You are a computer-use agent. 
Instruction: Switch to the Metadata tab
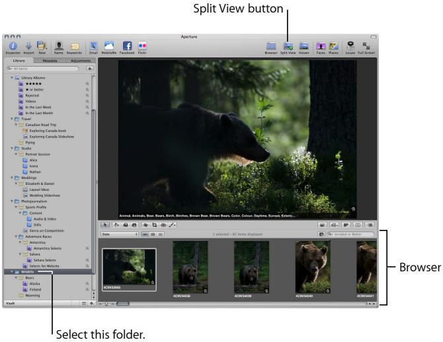click(x=50, y=61)
